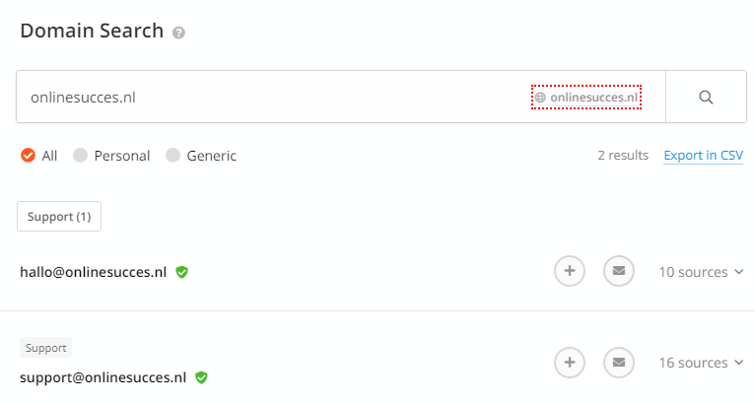Click the Export in CSV link
Image resolution: width=755 pixels, height=404 pixels.
coord(703,155)
